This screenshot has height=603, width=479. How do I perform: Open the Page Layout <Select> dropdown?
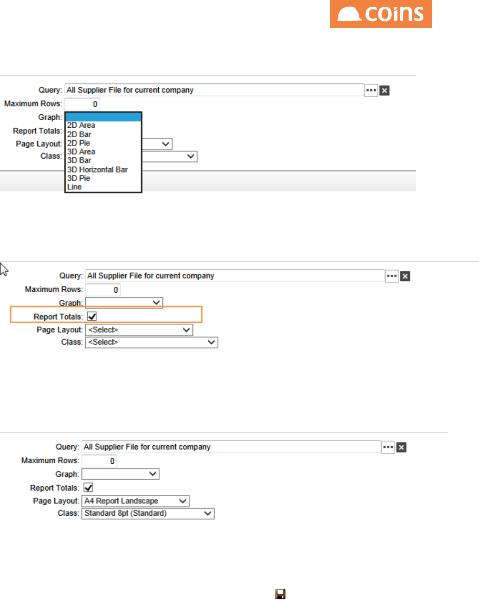139,330
